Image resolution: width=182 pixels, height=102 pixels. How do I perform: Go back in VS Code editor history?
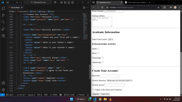point(17,2)
